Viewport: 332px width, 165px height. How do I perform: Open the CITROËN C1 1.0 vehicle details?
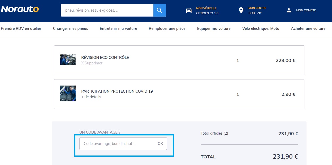(x=206, y=12)
